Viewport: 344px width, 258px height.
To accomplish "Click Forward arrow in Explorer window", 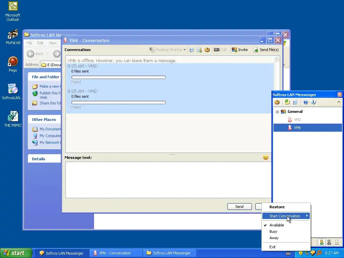I will tap(56, 54).
